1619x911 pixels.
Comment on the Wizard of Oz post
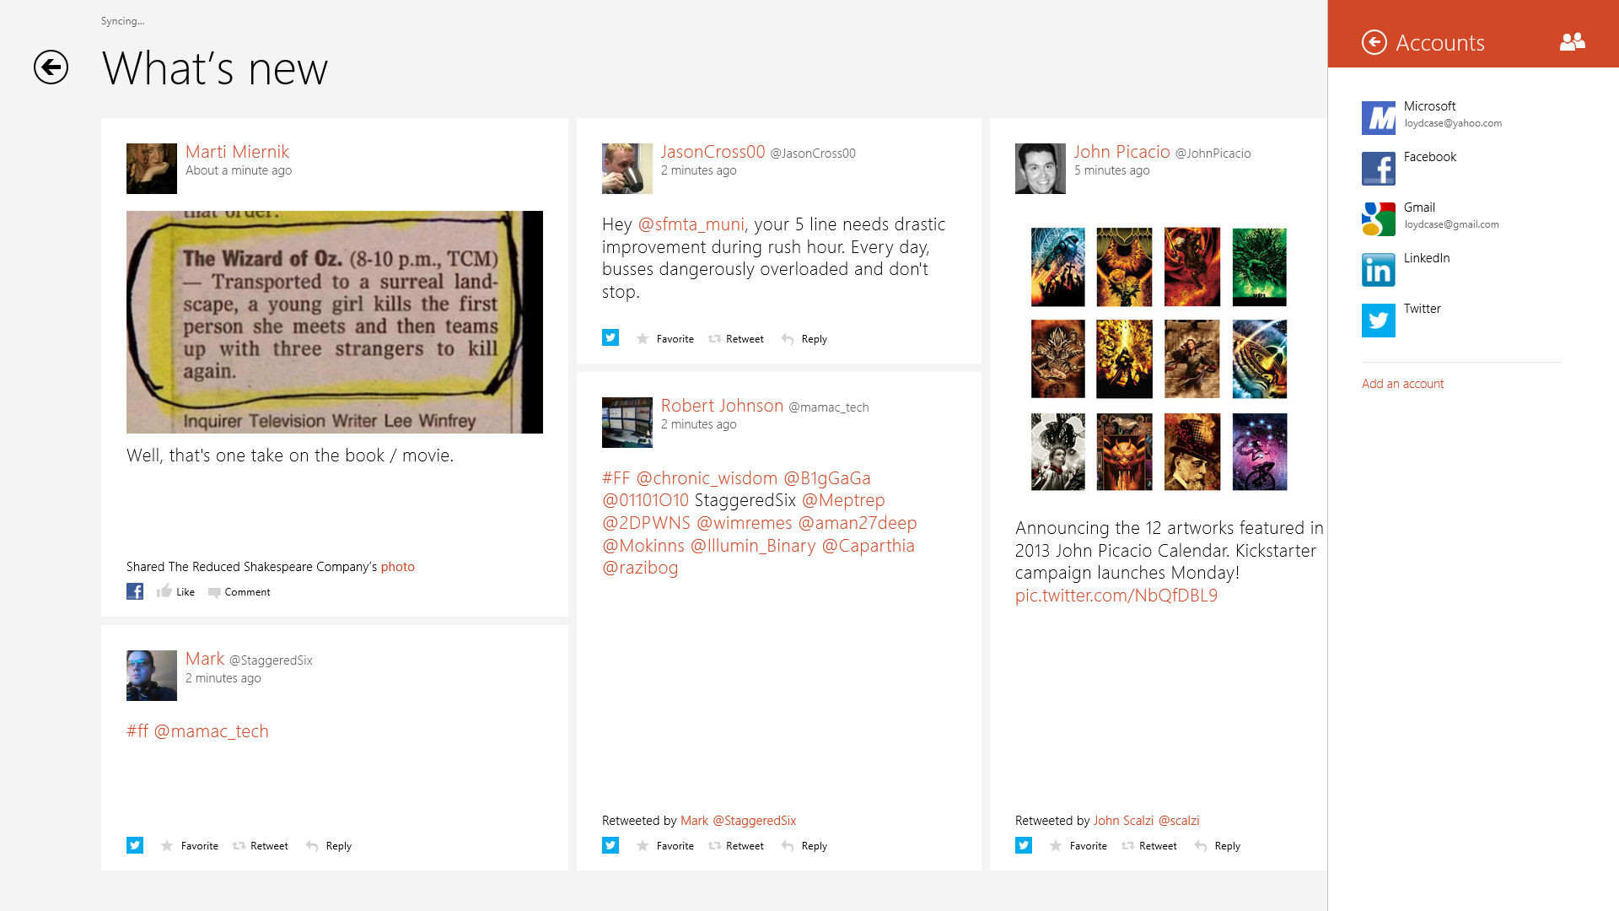(x=239, y=592)
